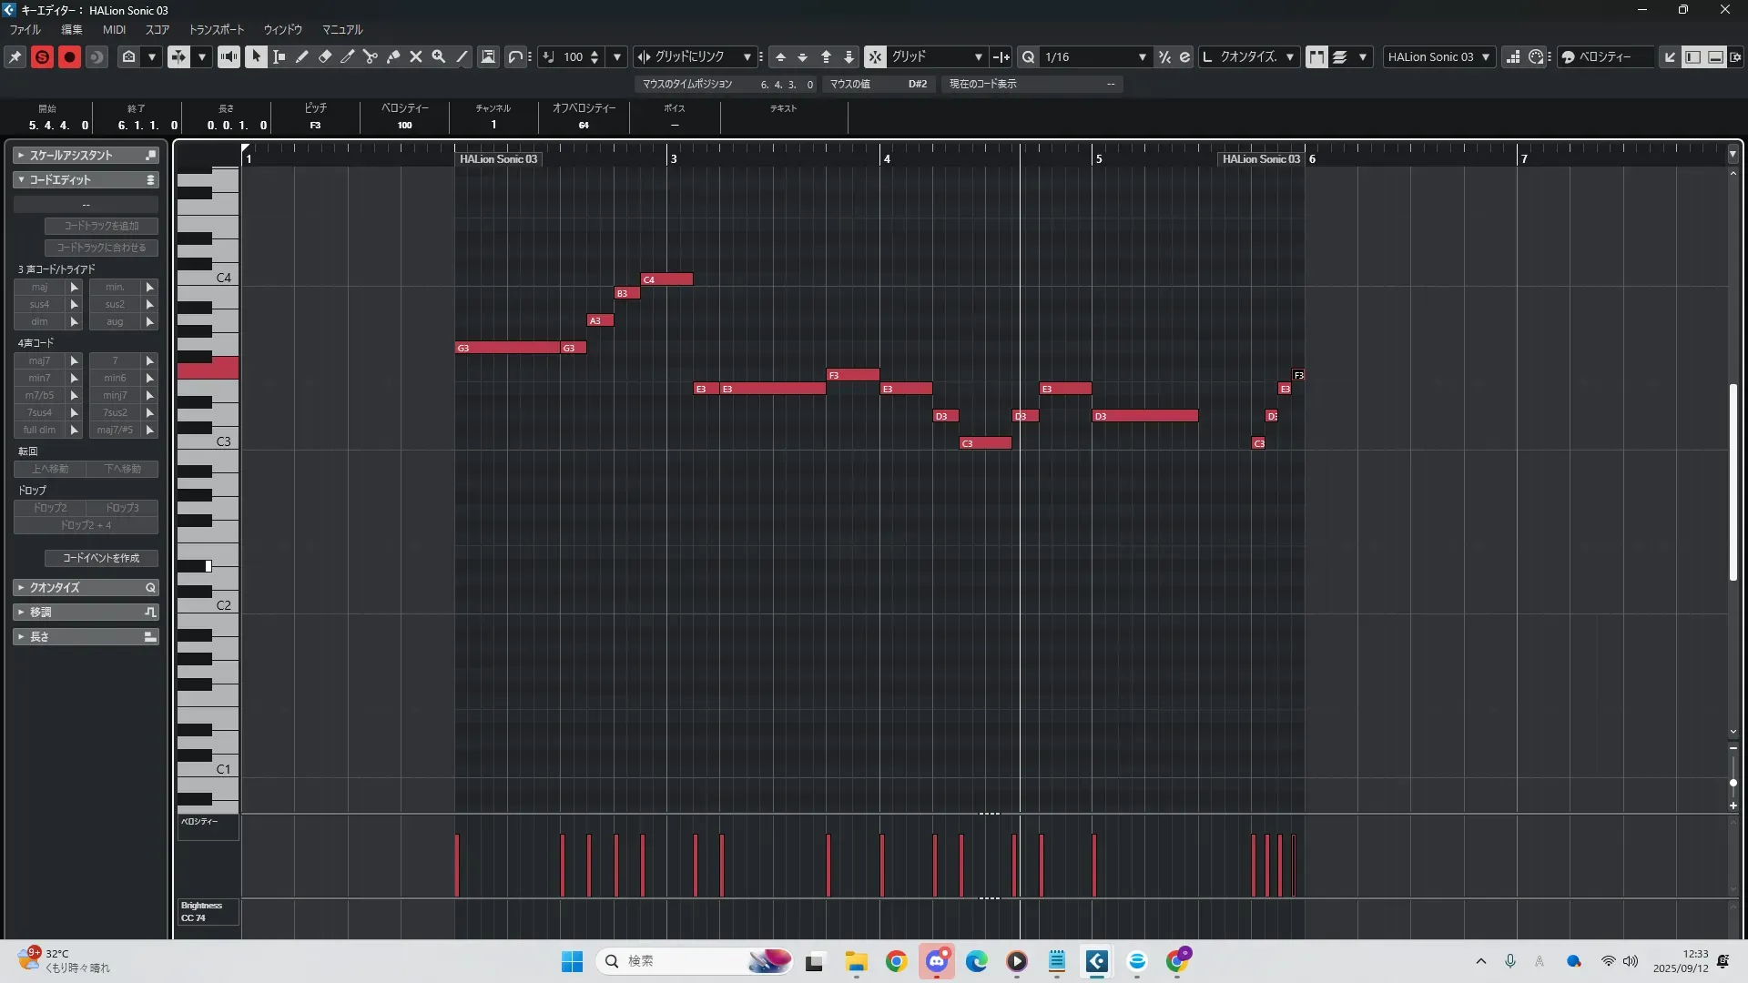
Task: Open the MIDI menu
Action: 114,29
